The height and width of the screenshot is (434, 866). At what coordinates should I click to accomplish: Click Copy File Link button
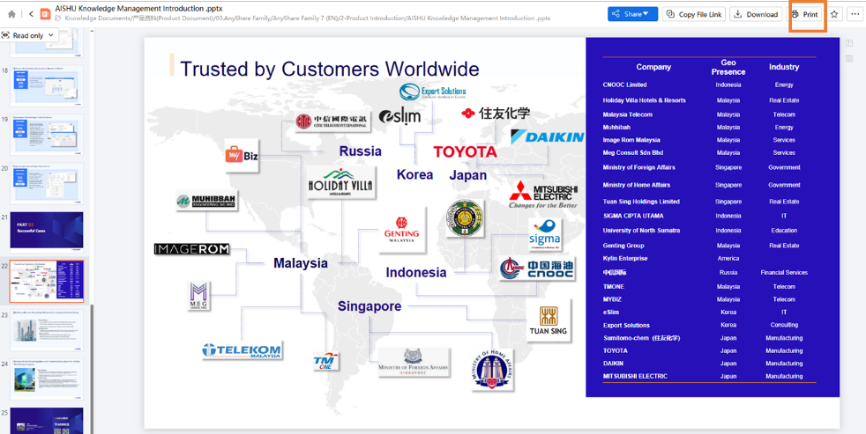click(x=694, y=14)
